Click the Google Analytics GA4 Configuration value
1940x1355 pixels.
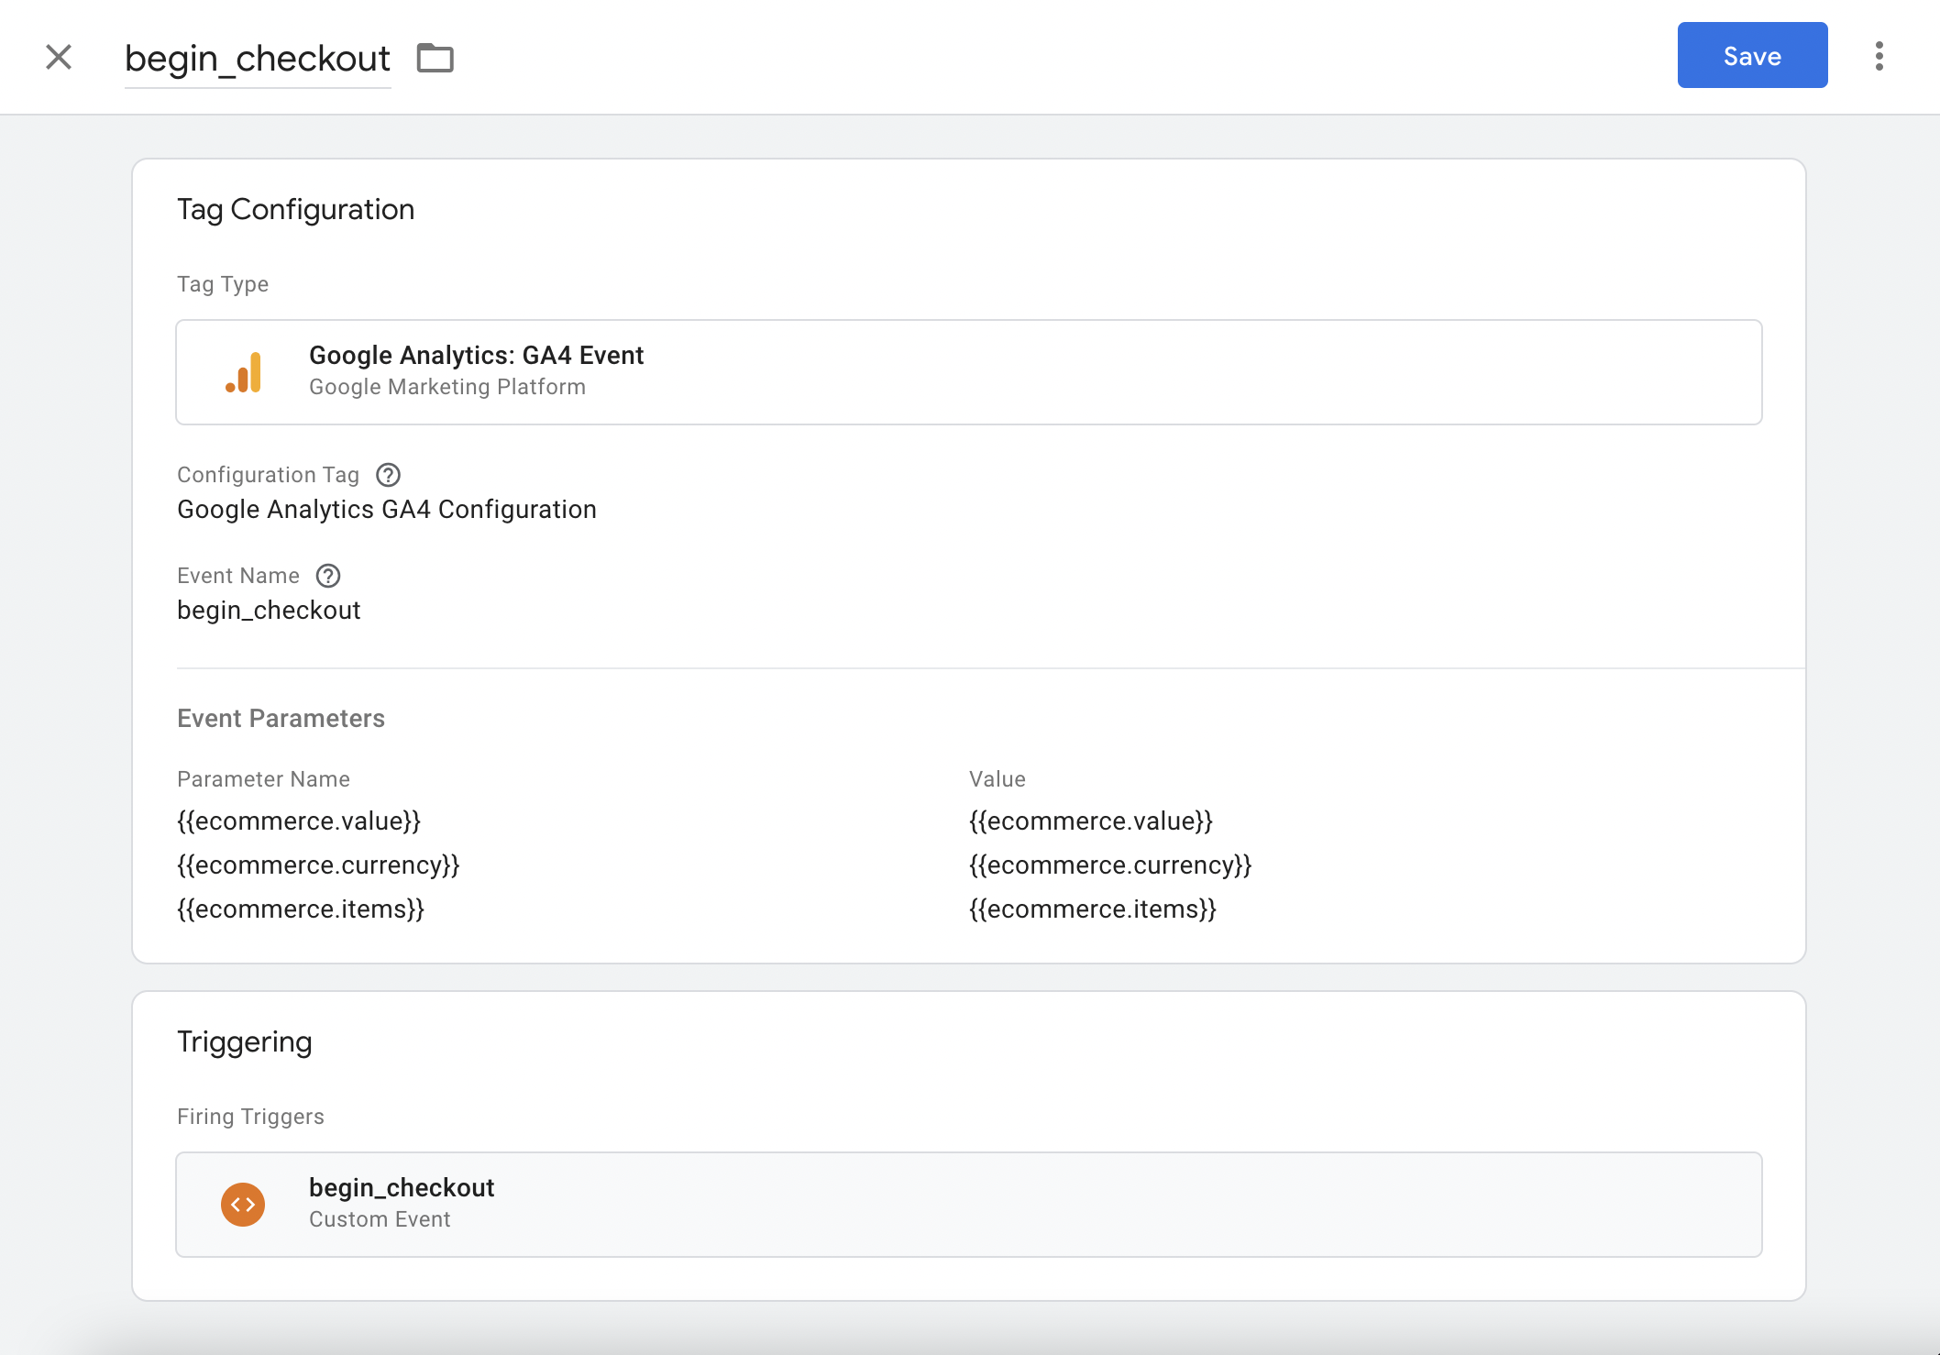tap(387, 510)
